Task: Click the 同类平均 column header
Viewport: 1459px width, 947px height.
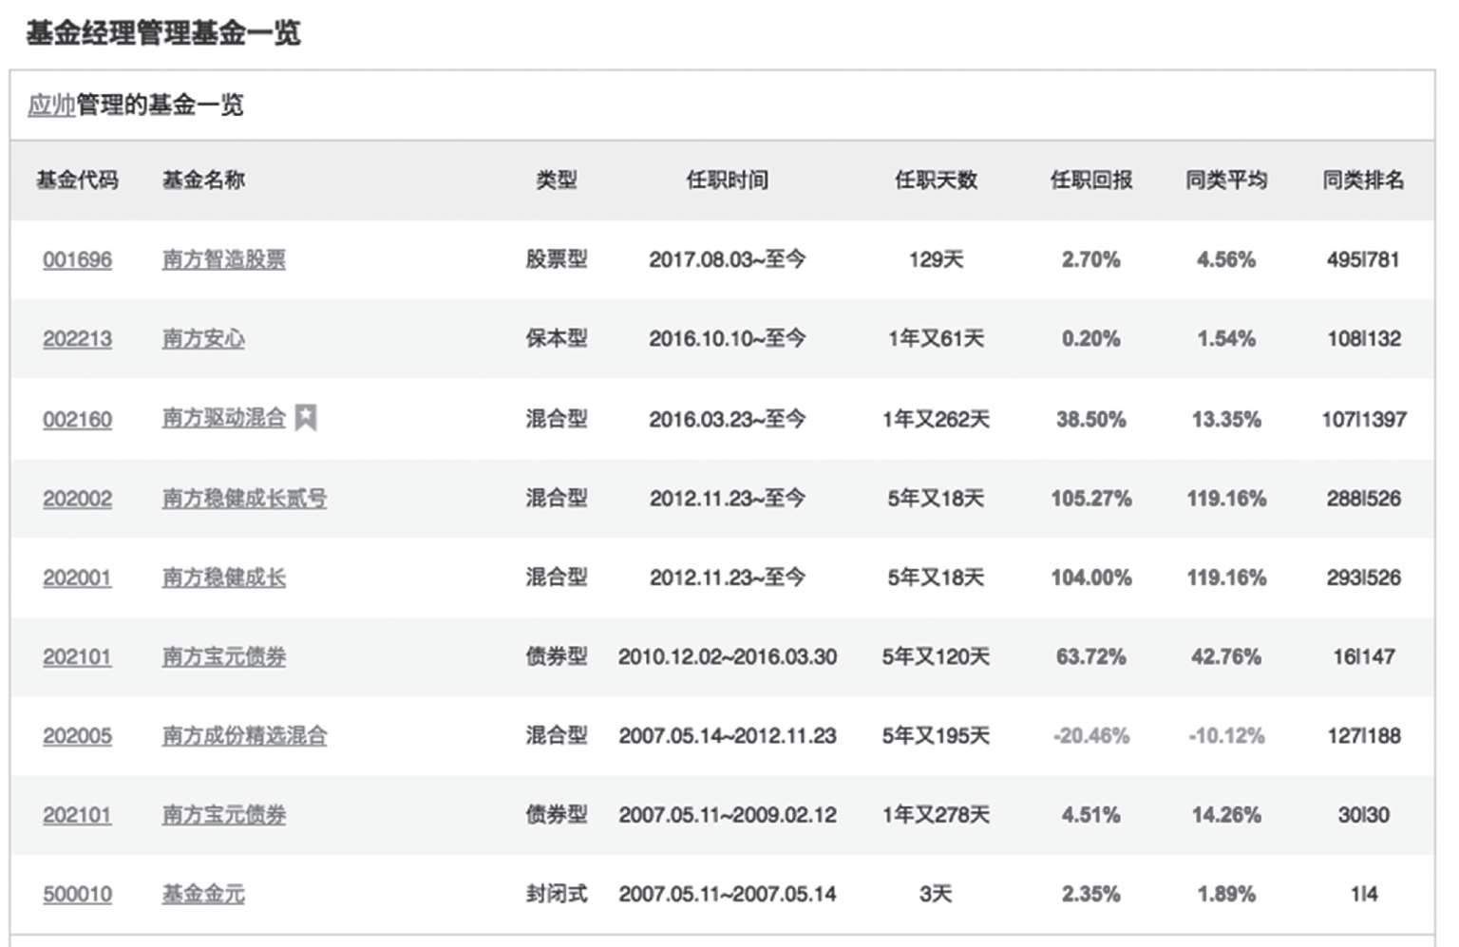Action: (x=1226, y=180)
